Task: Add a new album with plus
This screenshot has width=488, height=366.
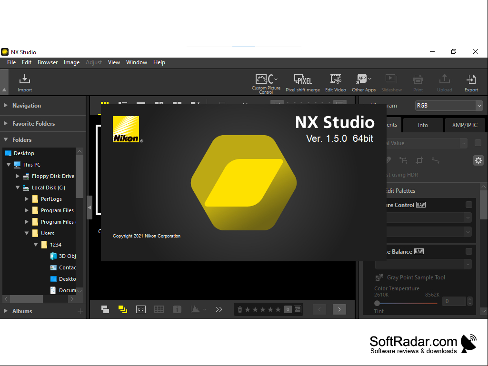Action: click(x=80, y=311)
